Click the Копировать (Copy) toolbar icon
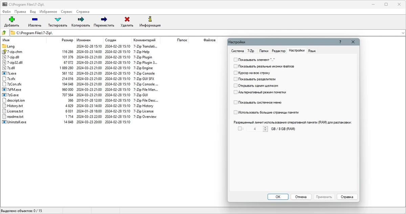Viewport: 406px width, 214px height. click(x=81, y=19)
